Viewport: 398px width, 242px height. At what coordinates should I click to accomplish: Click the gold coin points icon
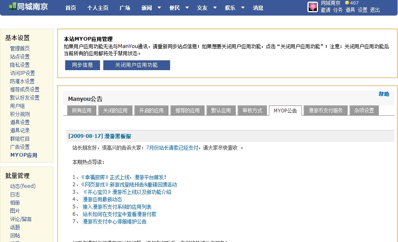click(347, 3)
